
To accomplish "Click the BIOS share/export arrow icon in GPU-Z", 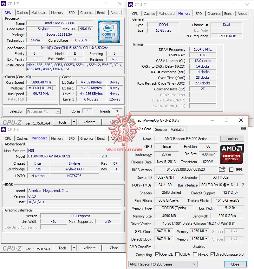I will 222,169.
